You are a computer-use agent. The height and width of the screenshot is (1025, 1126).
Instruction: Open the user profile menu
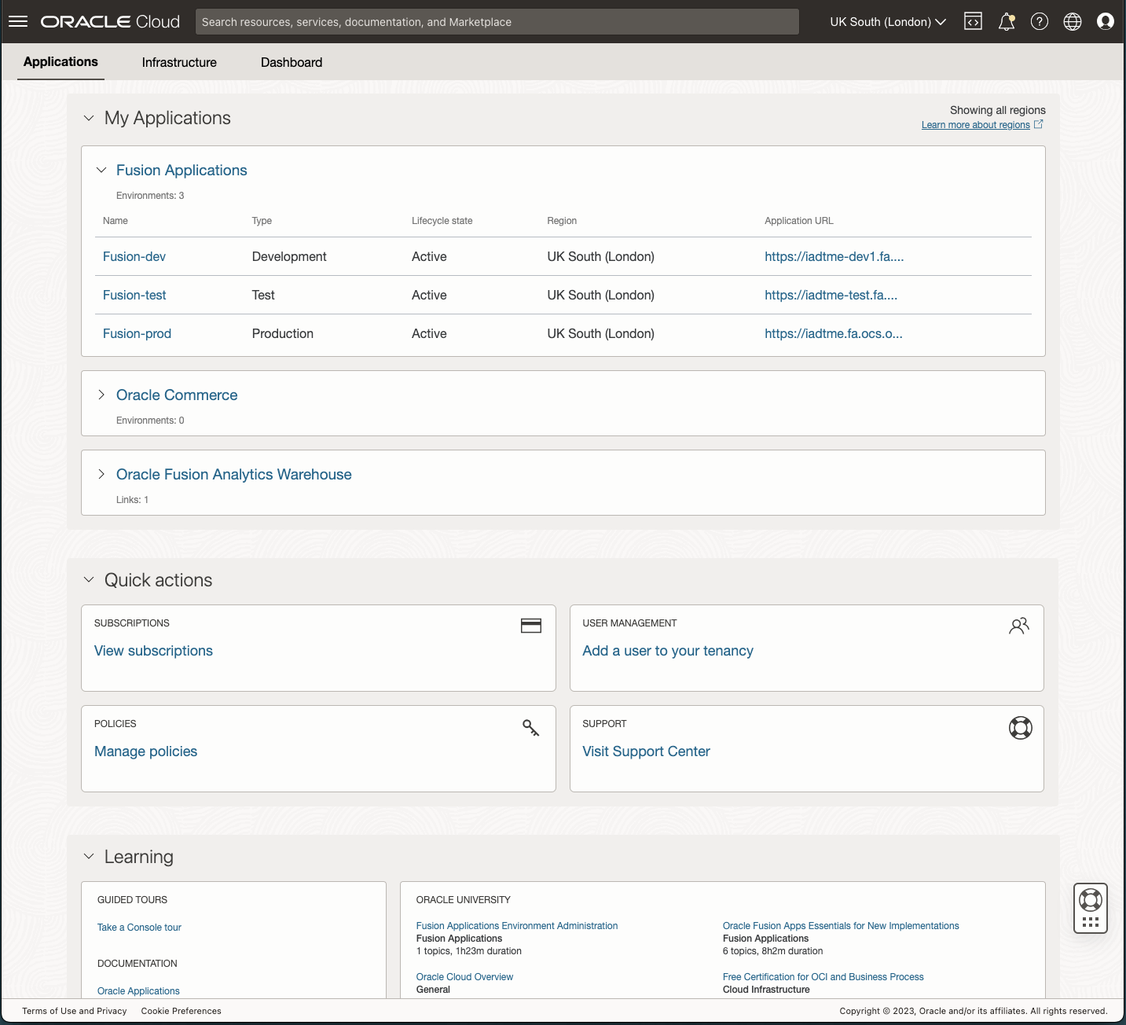click(x=1106, y=21)
